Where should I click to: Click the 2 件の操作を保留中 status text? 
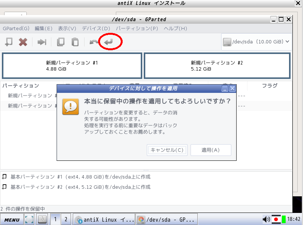(23, 209)
